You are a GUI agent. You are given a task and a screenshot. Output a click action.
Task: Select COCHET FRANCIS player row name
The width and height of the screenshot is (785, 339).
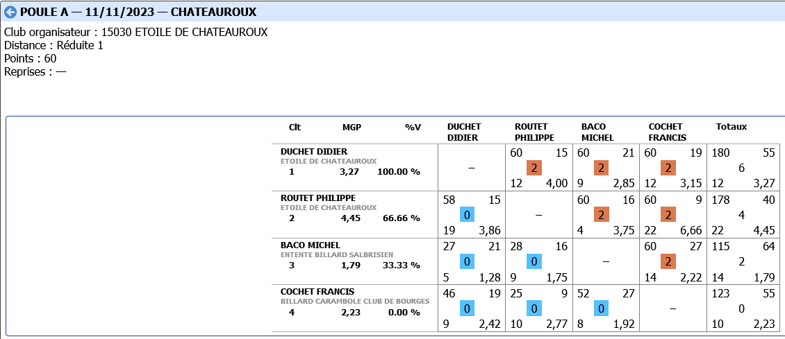pyautogui.click(x=317, y=292)
